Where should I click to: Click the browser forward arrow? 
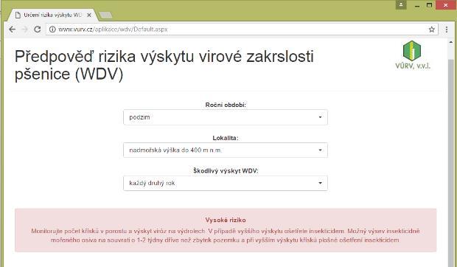pyautogui.click(x=25, y=30)
